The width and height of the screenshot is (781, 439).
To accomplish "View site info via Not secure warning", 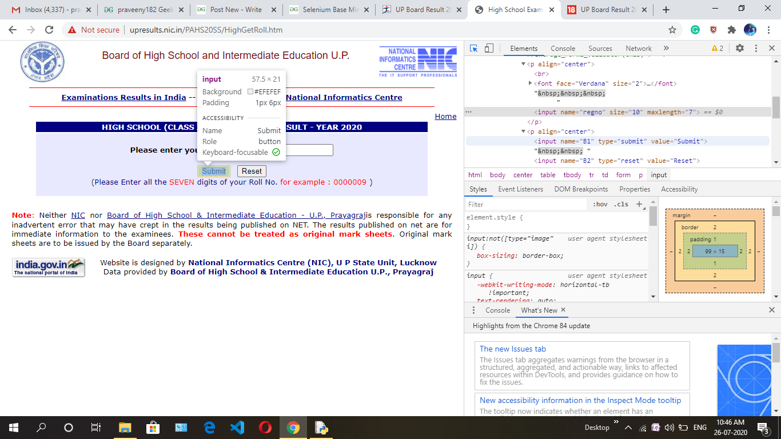I will pyautogui.click(x=94, y=30).
